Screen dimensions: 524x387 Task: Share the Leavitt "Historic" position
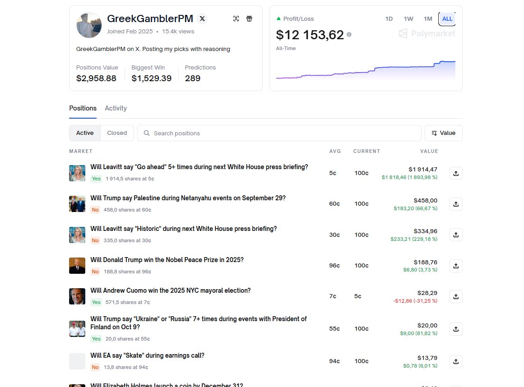point(456,235)
